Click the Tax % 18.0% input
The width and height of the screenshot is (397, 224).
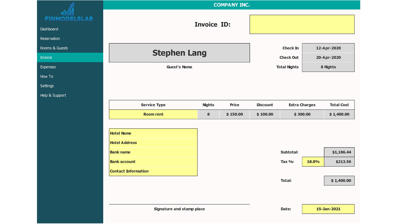click(x=313, y=162)
